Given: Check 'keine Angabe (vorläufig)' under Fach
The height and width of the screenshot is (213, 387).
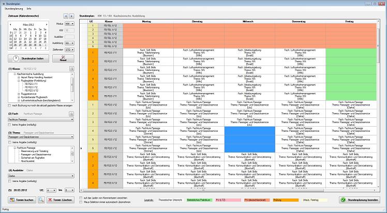Looking at the screenshot, I should (x=9, y=125).
